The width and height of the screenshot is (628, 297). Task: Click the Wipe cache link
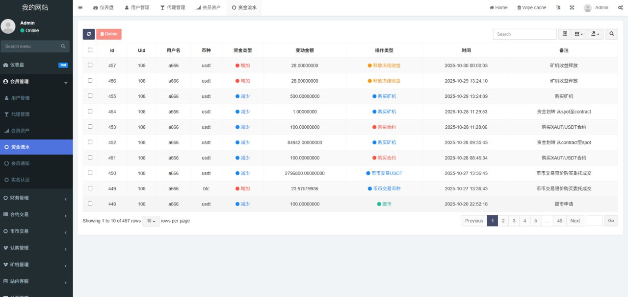tap(532, 8)
